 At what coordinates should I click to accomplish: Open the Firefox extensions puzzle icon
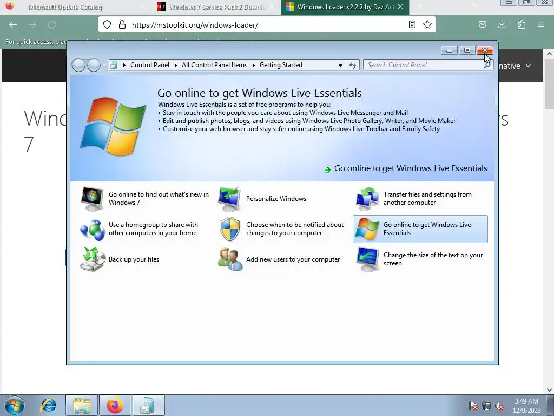(522, 24)
